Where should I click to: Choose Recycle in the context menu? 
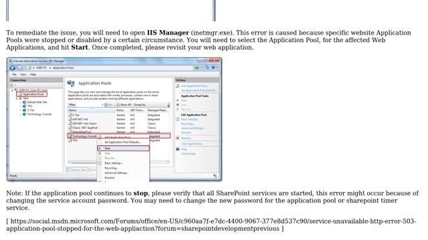coord(123,158)
